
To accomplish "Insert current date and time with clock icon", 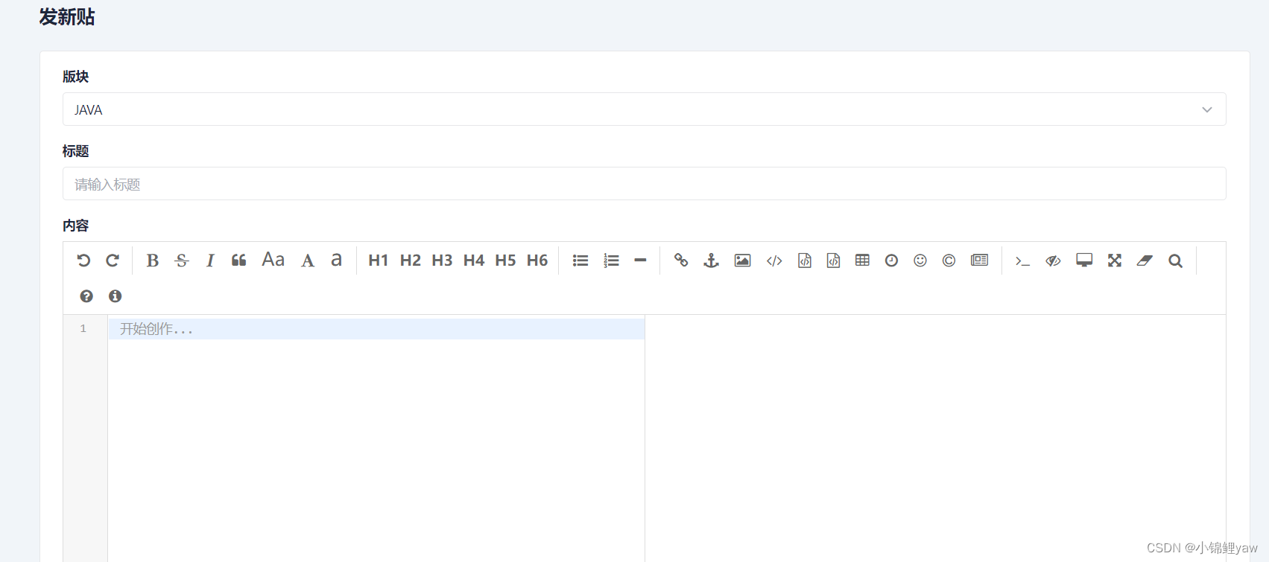I will [891, 261].
